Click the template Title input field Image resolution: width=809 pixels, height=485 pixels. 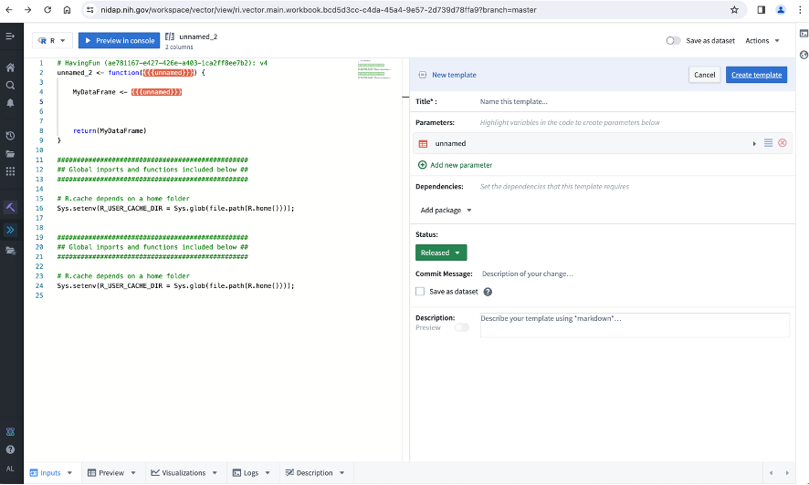pyautogui.click(x=630, y=101)
